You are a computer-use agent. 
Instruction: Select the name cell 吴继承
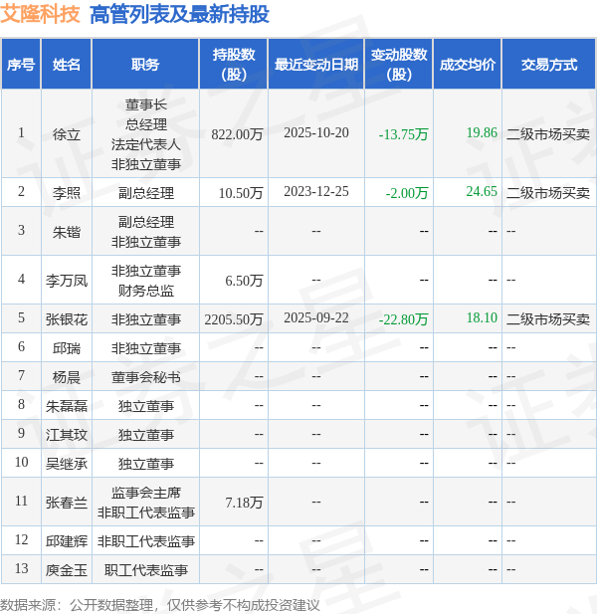pyautogui.click(x=67, y=464)
